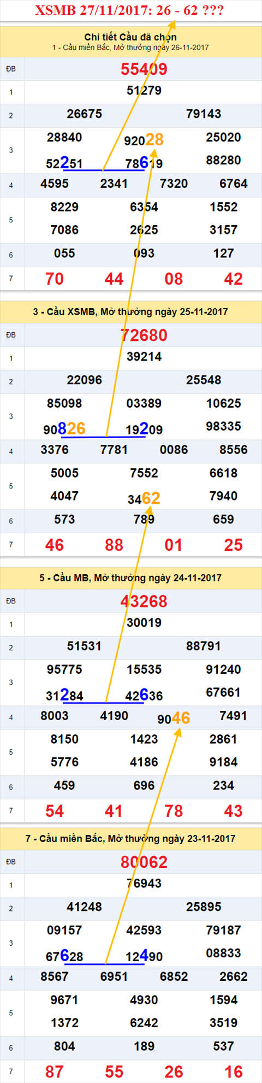Click red prize-7 number 26 in 23-11 table

(174, 1072)
